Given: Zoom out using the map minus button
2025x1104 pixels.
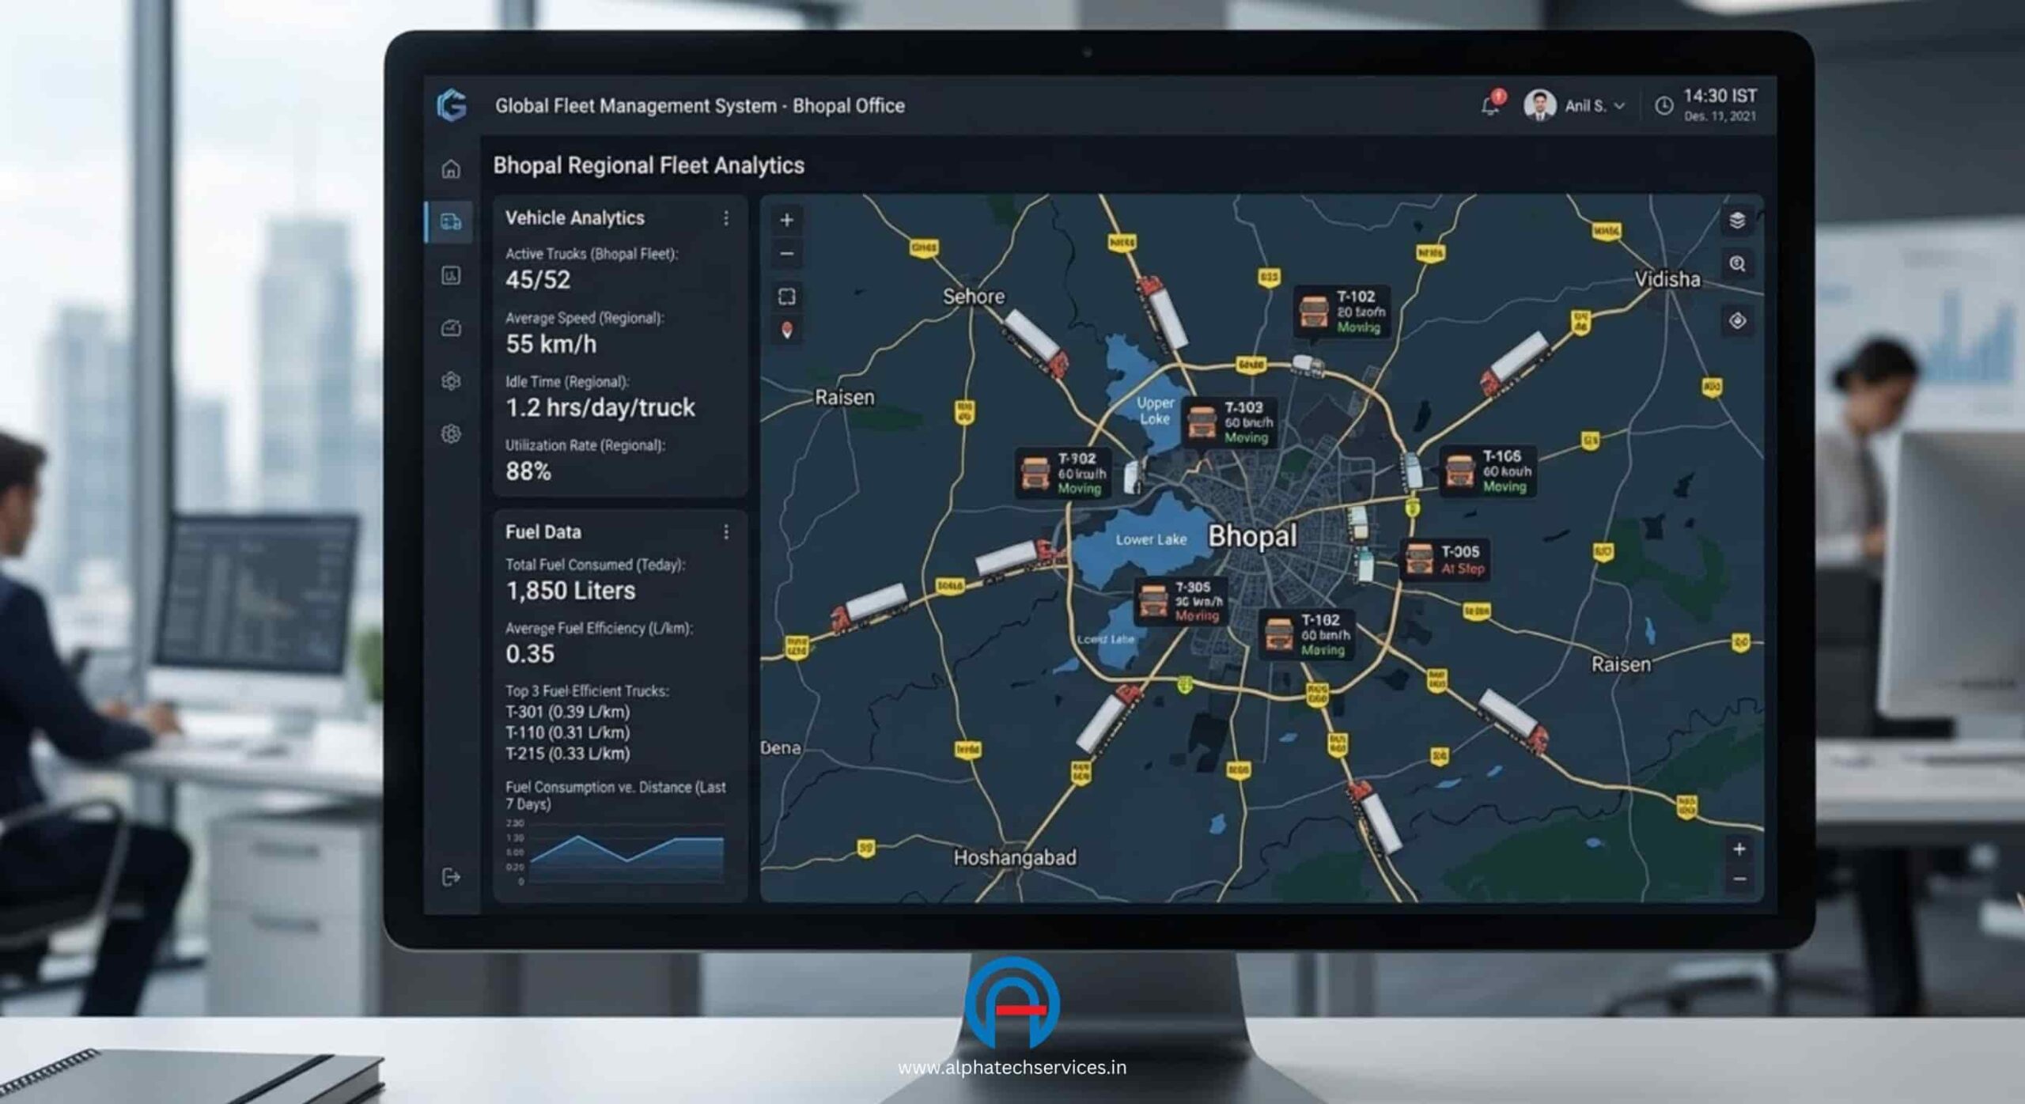Looking at the screenshot, I should point(786,255).
